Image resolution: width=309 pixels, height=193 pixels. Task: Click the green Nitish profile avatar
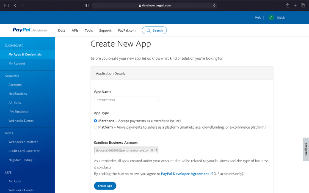pyautogui.click(x=271, y=17)
